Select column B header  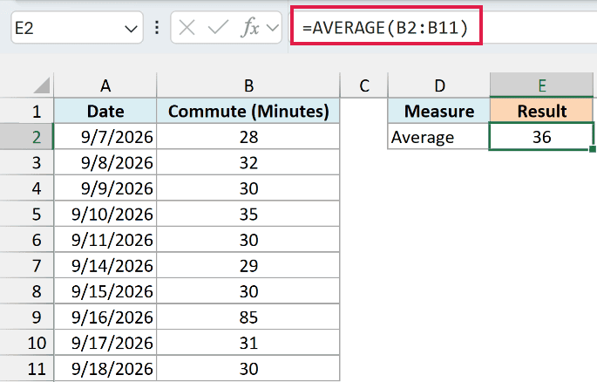pyautogui.click(x=248, y=85)
